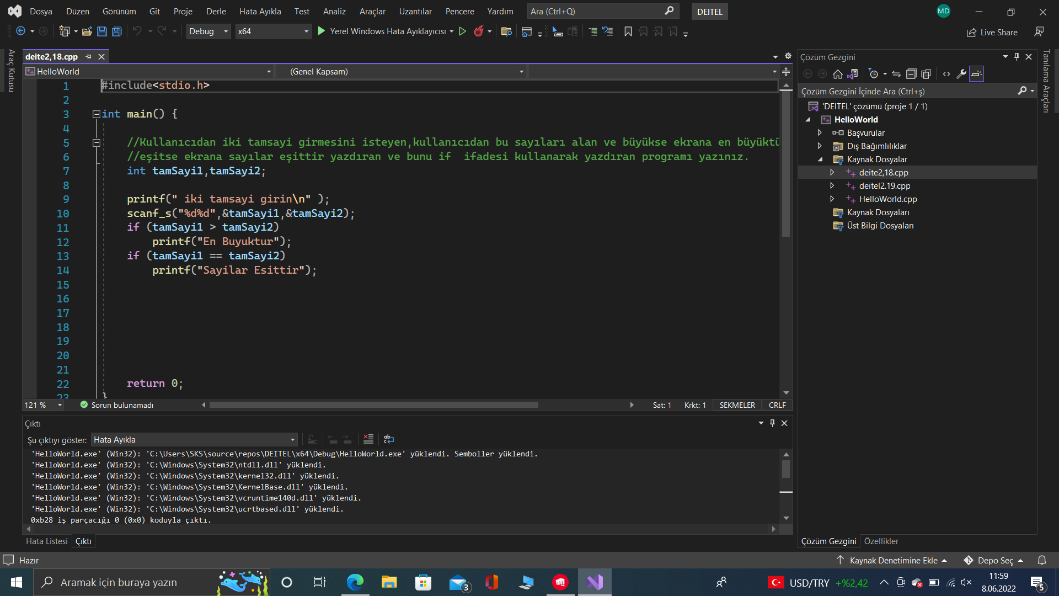The height and width of the screenshot is (596, 1059).
Task: Expand the Başvurular tree node
Action: pyautogui.click(x=820, y=133)
